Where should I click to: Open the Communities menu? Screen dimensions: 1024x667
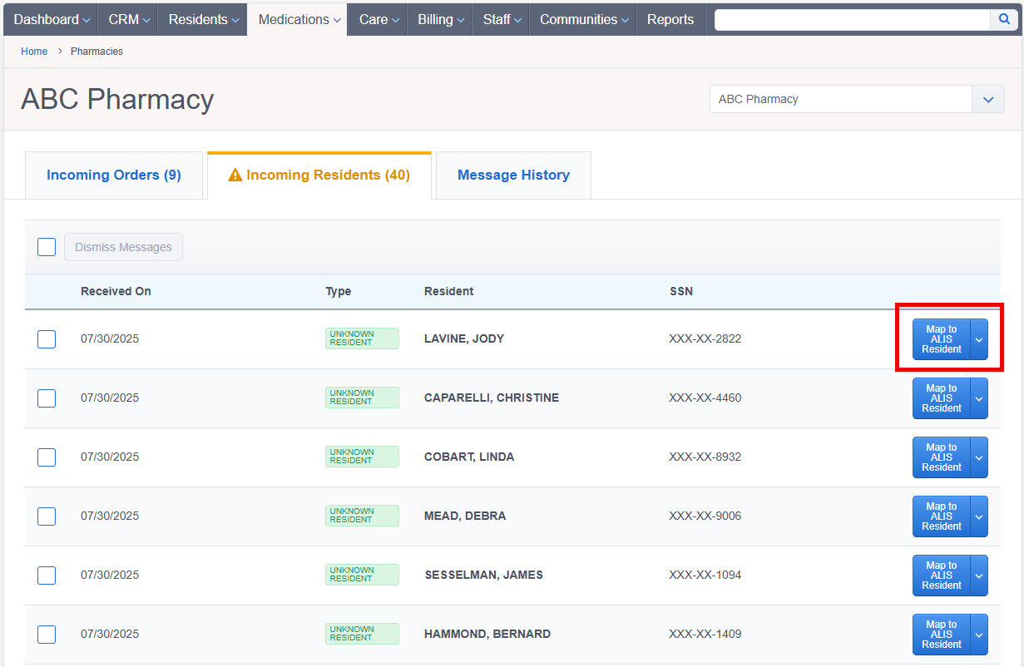coord(584,19)
